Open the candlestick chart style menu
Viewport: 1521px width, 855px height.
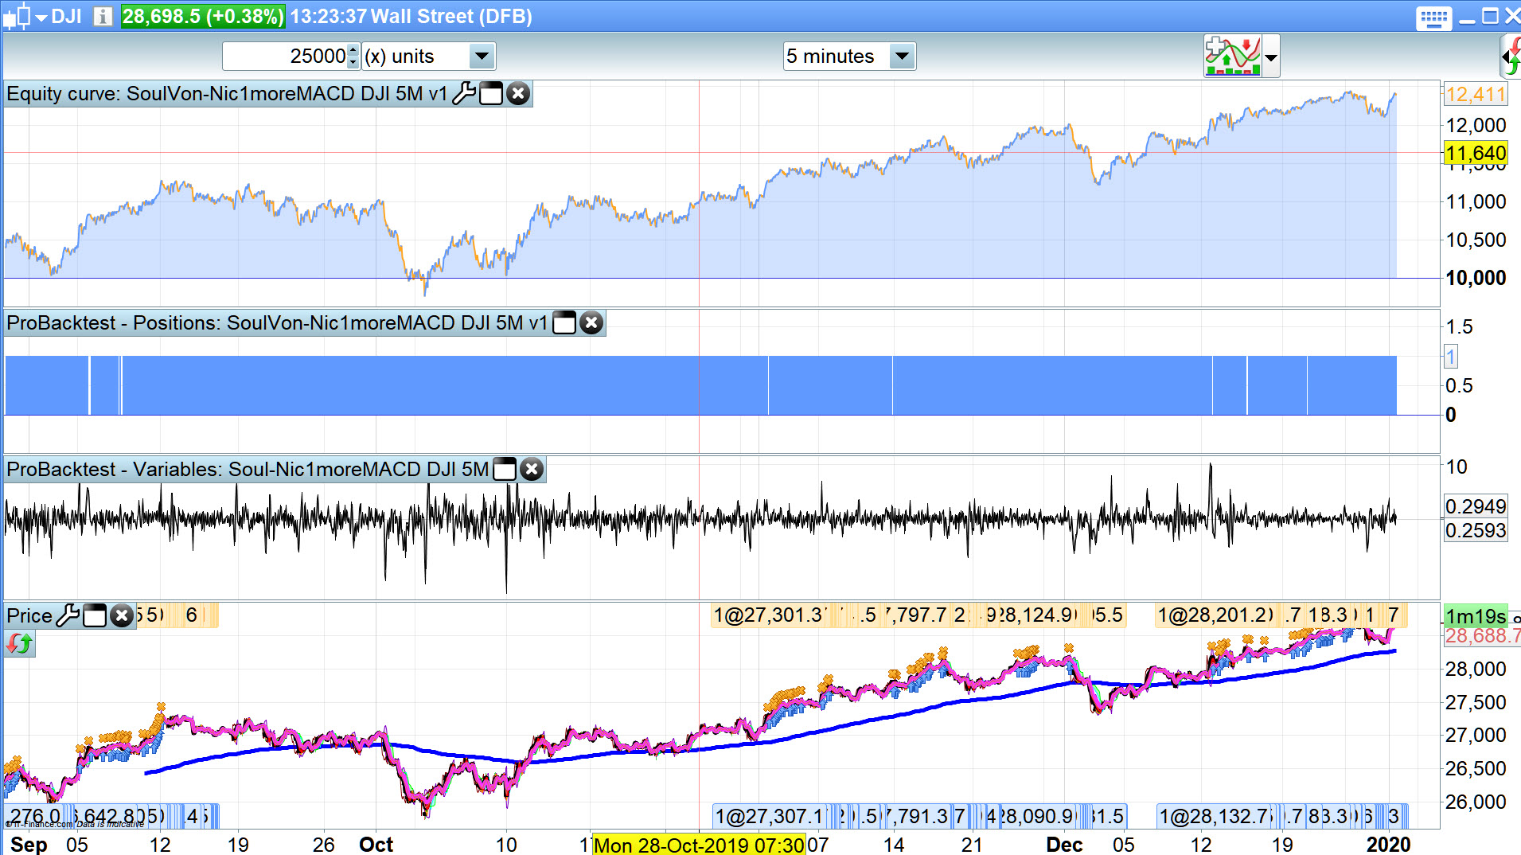pos(25,16)
